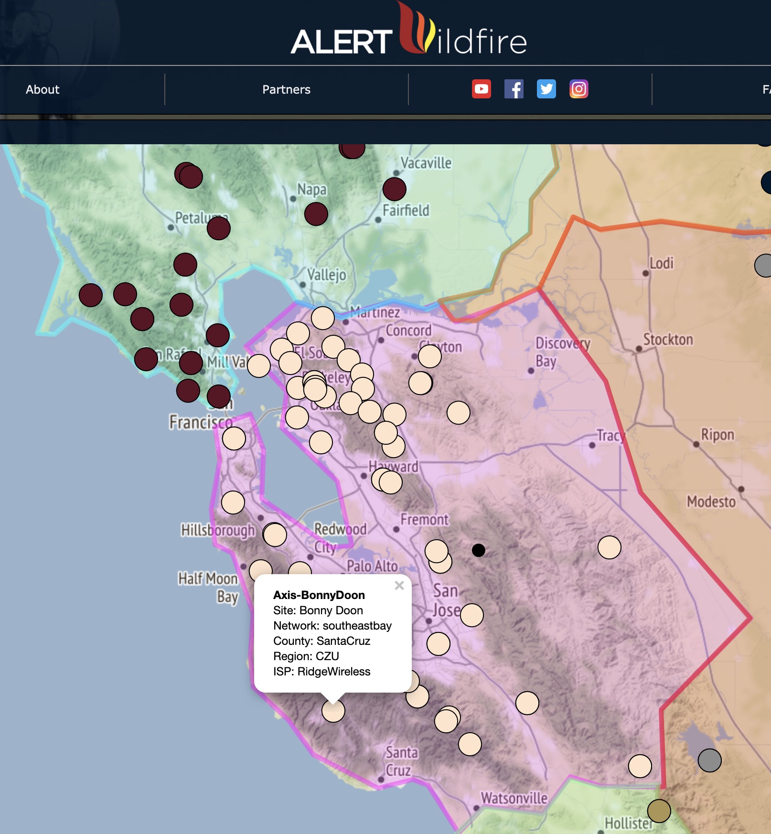This screenshot has height=834, width=771.
Task: Click the 'Site: Bonny Doon' popup line
Action: 318,610
